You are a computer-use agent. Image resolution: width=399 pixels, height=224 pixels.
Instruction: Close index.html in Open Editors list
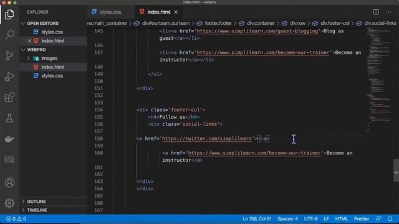pos(29,40)
